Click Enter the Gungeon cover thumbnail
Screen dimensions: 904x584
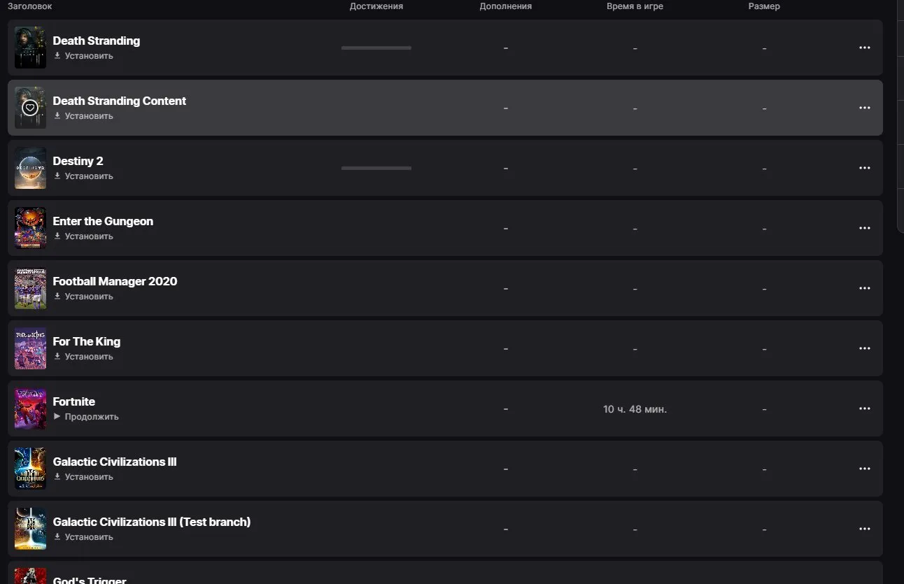[x=30, y=228]
